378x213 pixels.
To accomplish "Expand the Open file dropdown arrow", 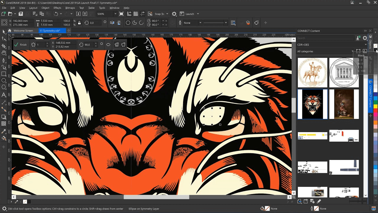I will pos(15,14).
